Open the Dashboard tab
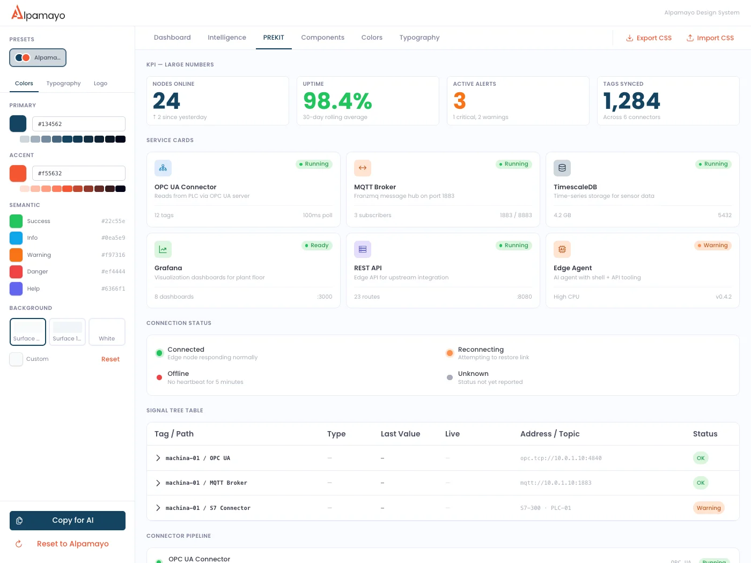 click(x=172, y=38)
